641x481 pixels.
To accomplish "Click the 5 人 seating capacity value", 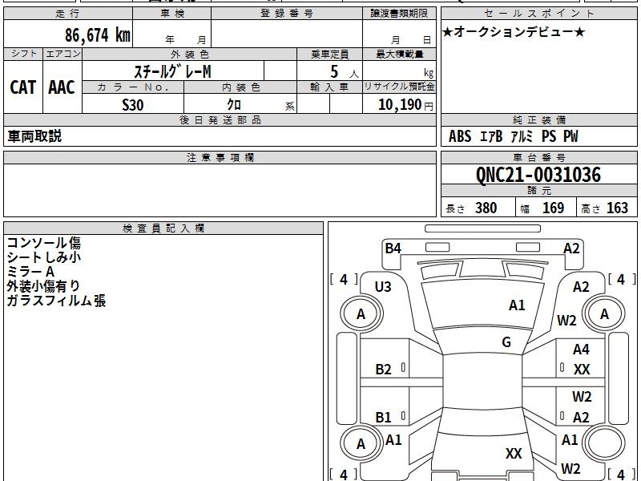I will point(344,72).
